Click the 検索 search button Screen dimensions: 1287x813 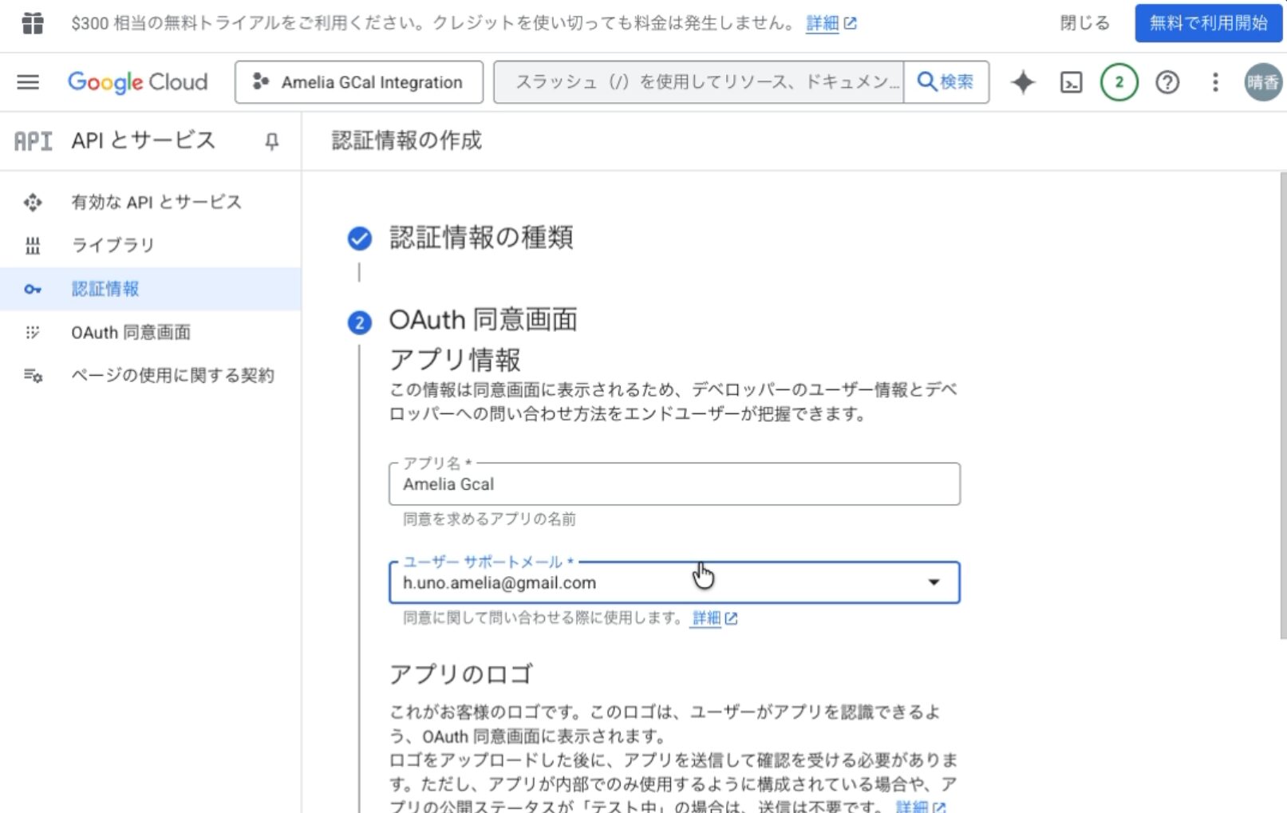pyautogui.click(x=946, y=82)
